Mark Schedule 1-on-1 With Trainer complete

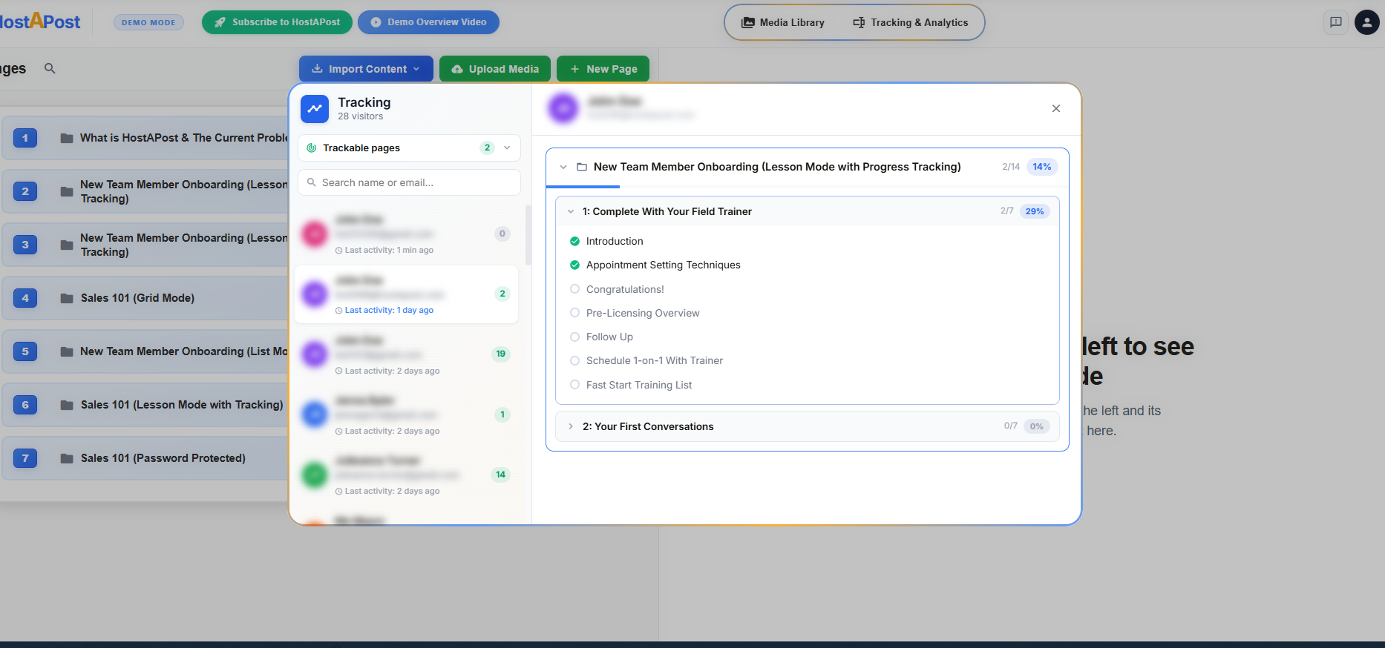coord(574,360)
